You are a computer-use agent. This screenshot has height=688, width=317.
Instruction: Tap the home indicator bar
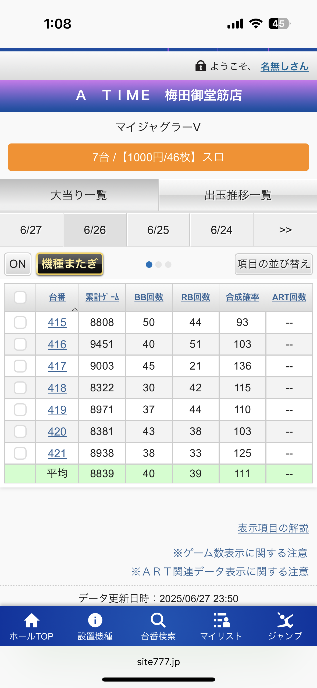point(159,679)
